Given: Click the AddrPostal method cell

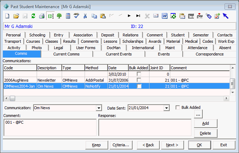Looking at the screenshot, I should 96,80.
